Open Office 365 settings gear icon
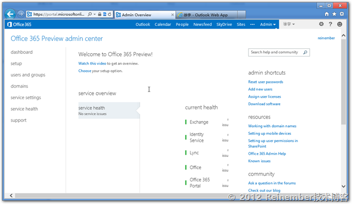The image size is (352, 204). (321, 24)
